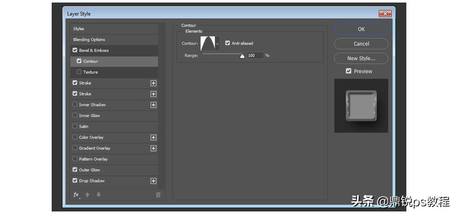Image resolution: width=456 pixels, height=214 pixels.
Task: Toggle the second Stroke checkbox
Action: click(x=75, y=94)
